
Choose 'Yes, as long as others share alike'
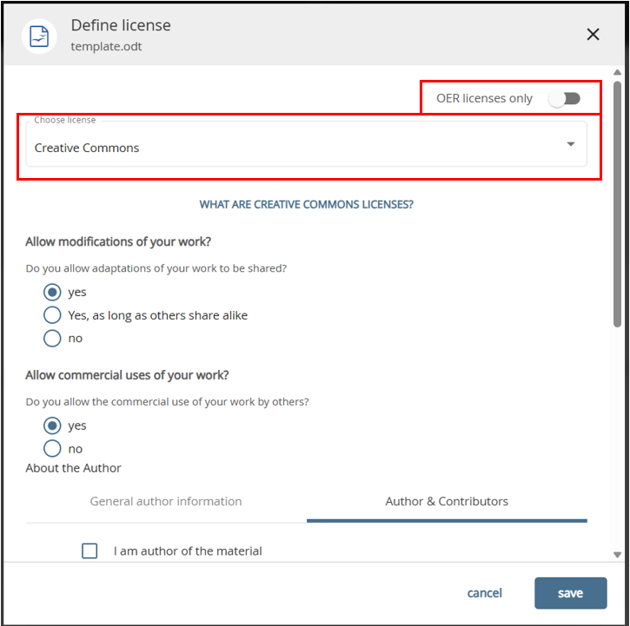pos(52,315)
